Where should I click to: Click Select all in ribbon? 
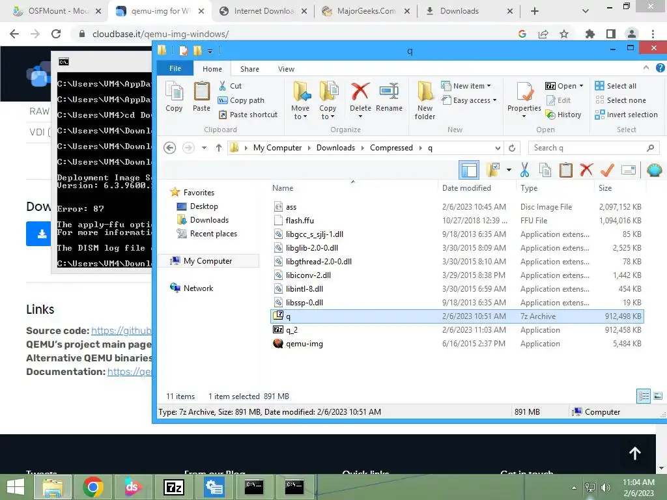[616, 86]
